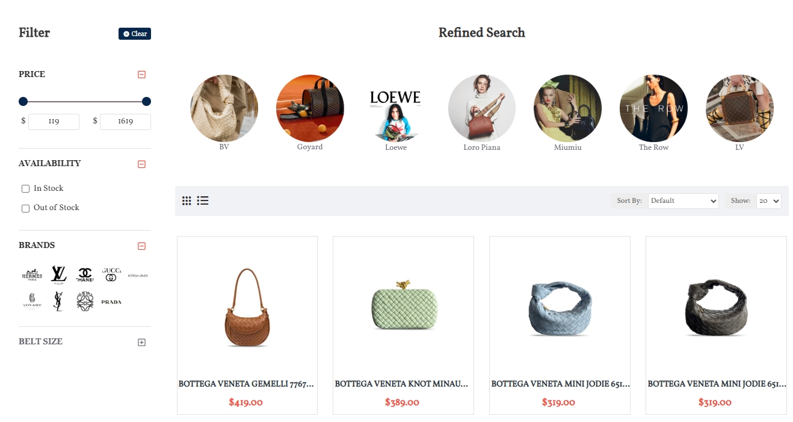Screen dimensions: 793x422
Task: Tick the In Stock checkbox
Action: pos(25,188)
